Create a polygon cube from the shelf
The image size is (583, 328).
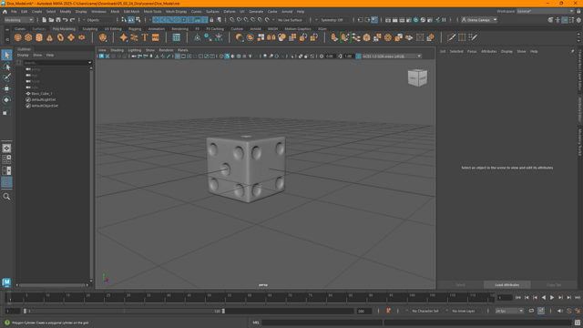click(28, 37)
